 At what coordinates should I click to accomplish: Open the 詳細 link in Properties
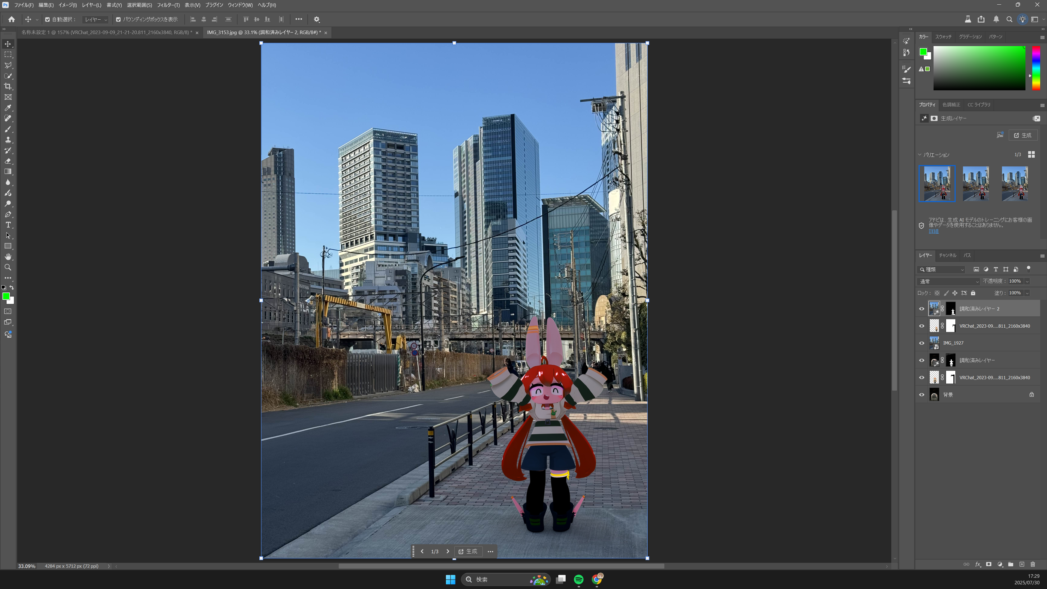point(934,231)
